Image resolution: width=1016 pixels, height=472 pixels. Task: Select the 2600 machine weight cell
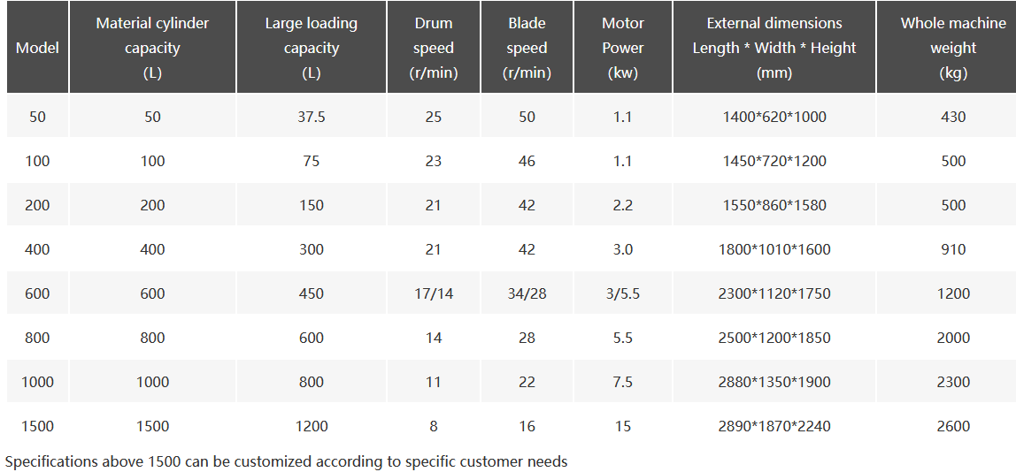[x=953, y=426]
